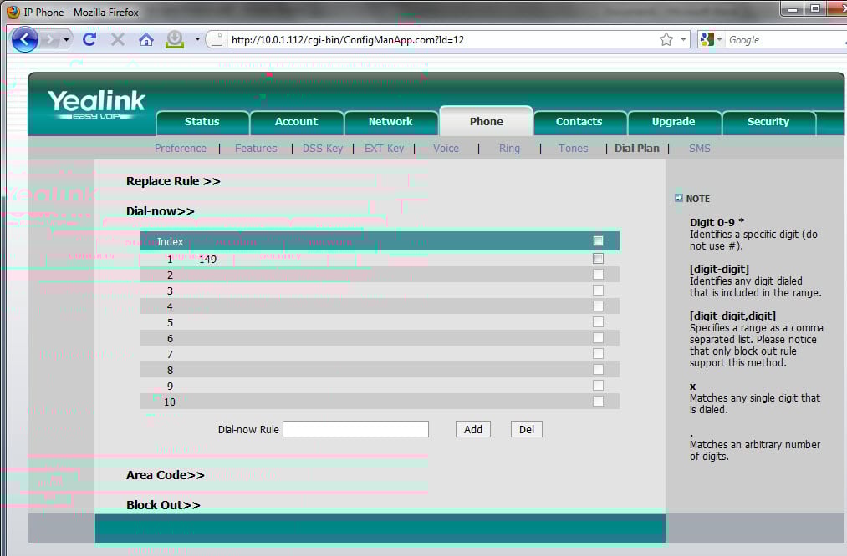
Task: Open the DSS Key submenu link
Action: [x=323, y=149]
